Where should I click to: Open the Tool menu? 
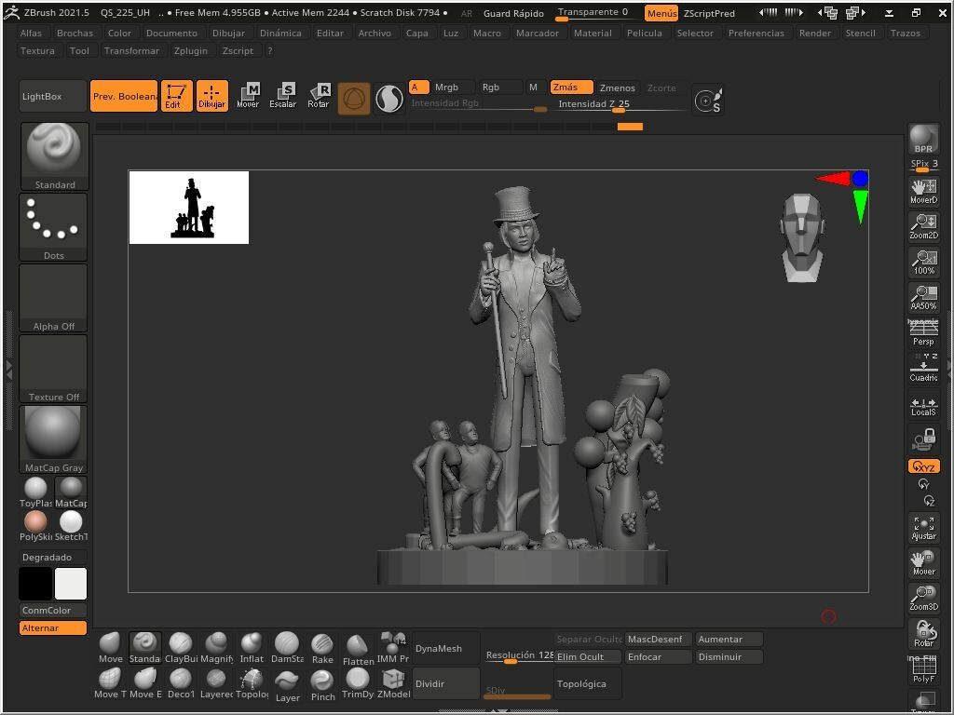click(x=79, y=50)
